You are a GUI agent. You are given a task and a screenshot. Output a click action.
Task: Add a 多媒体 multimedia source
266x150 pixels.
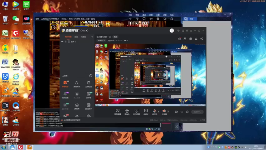coord(146,112)
